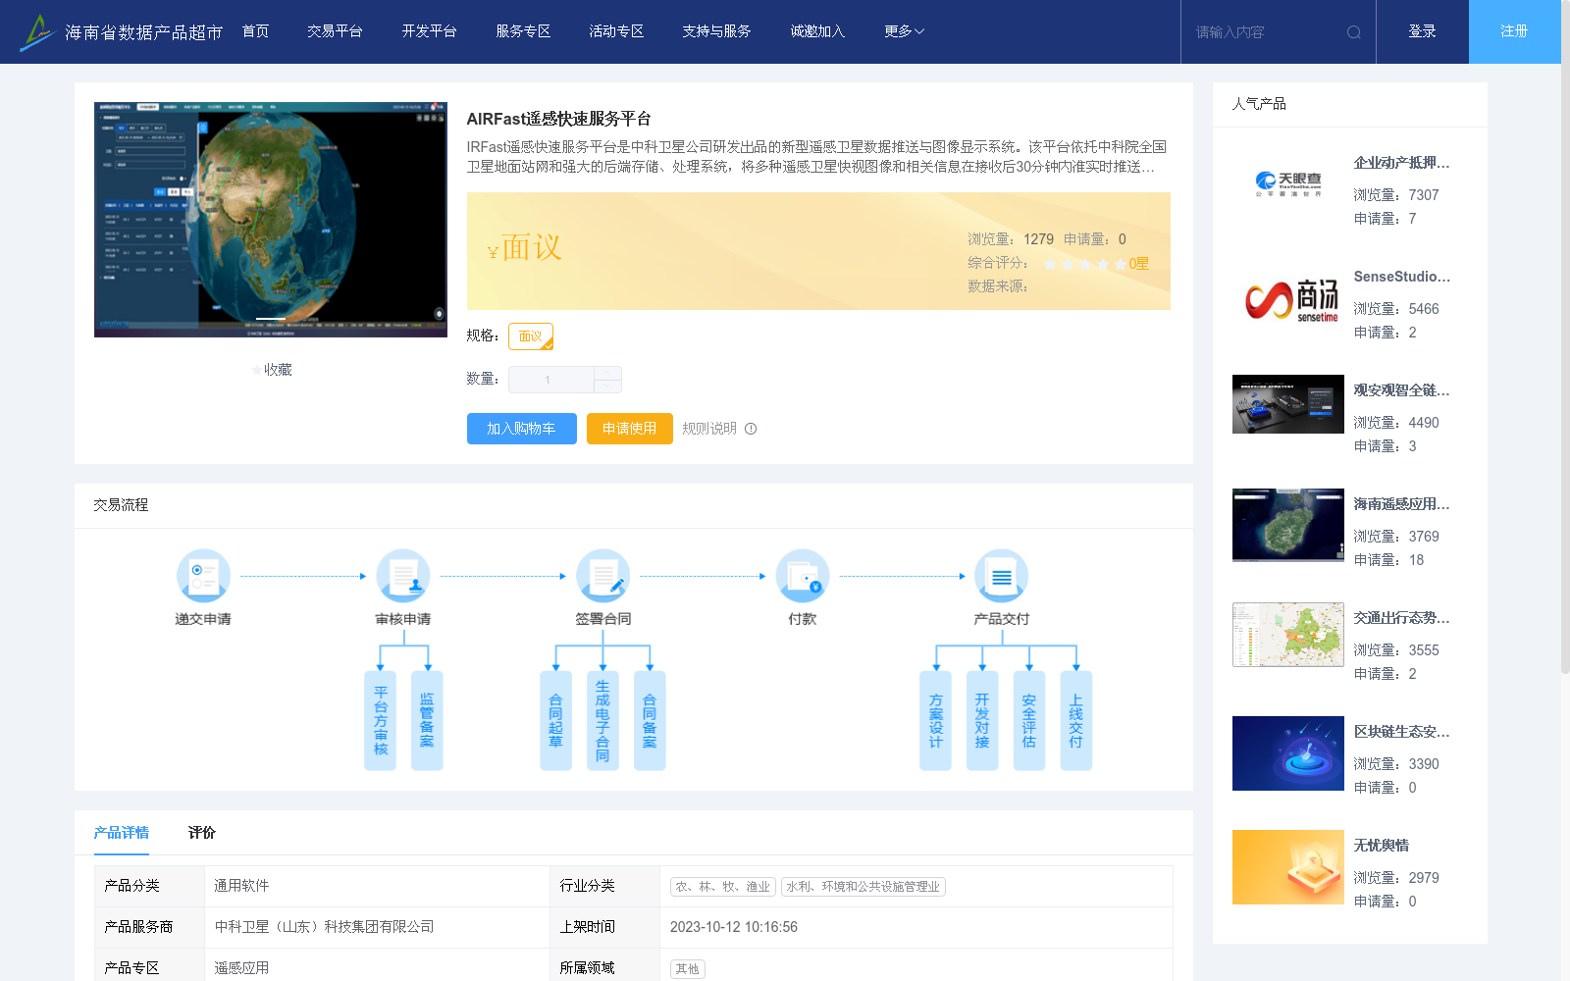Go to 首页 in the navigation bar
Screen dimensions: 1570x981
tap(256, 31)
